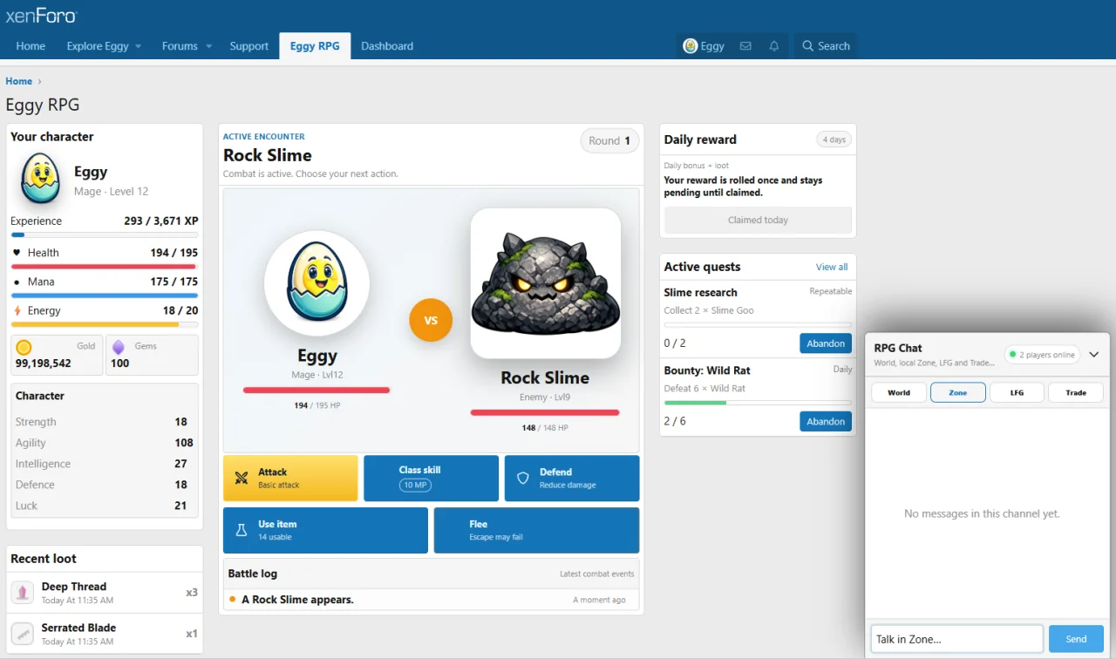The width and height of the screenshot is (1116, 659).
Task: Focus the Talk in Zone message field
Action: pos(957,639)
